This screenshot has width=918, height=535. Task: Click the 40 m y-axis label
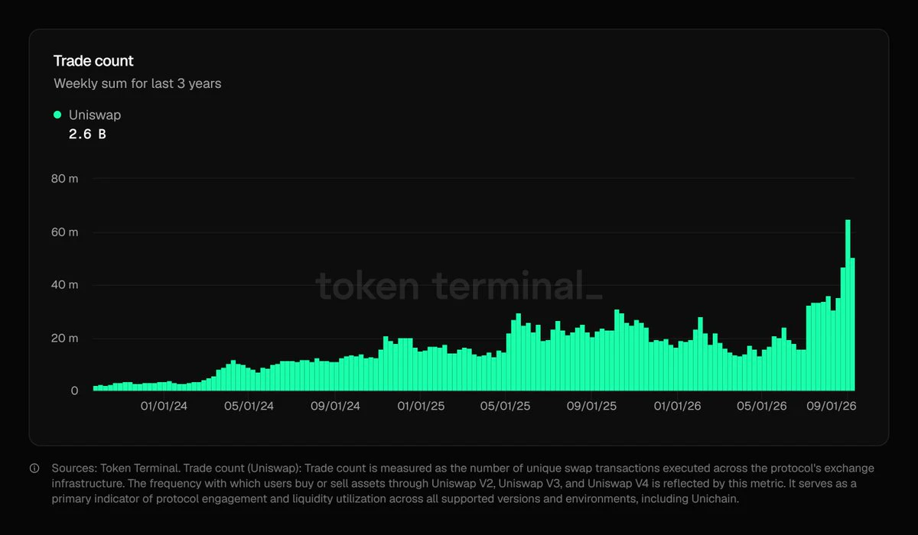pyautogui.click(x=63, y=284)
